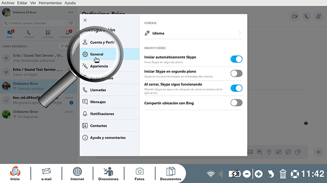Disable Iniciar automáticamente Skype toggle

[236, 59]
